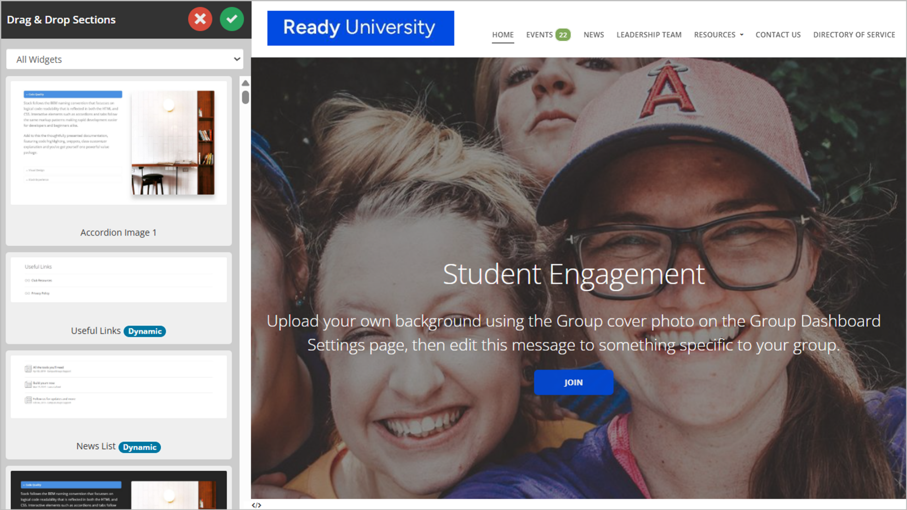907x510 pixels.
Task: Click the widgets panel scrollbar thumb
Action: click(x=245, y=97)
